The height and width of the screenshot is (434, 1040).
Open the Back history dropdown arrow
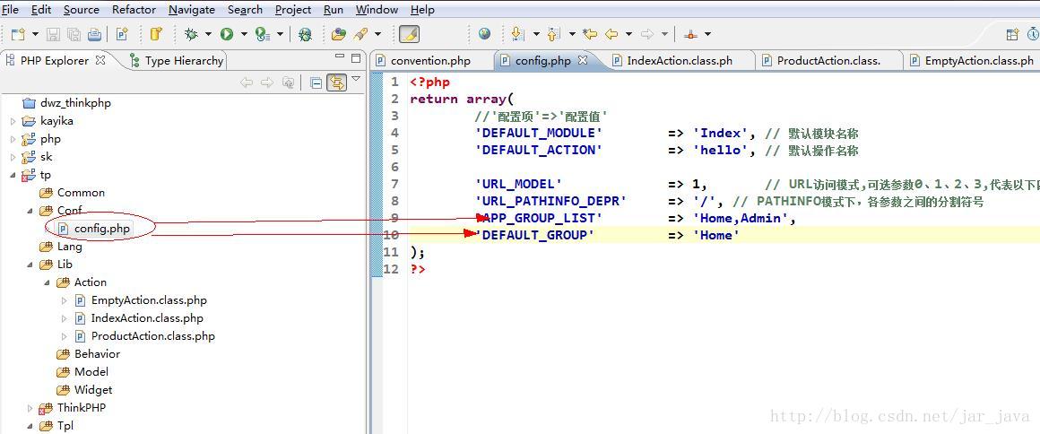(x=628, y=34)
